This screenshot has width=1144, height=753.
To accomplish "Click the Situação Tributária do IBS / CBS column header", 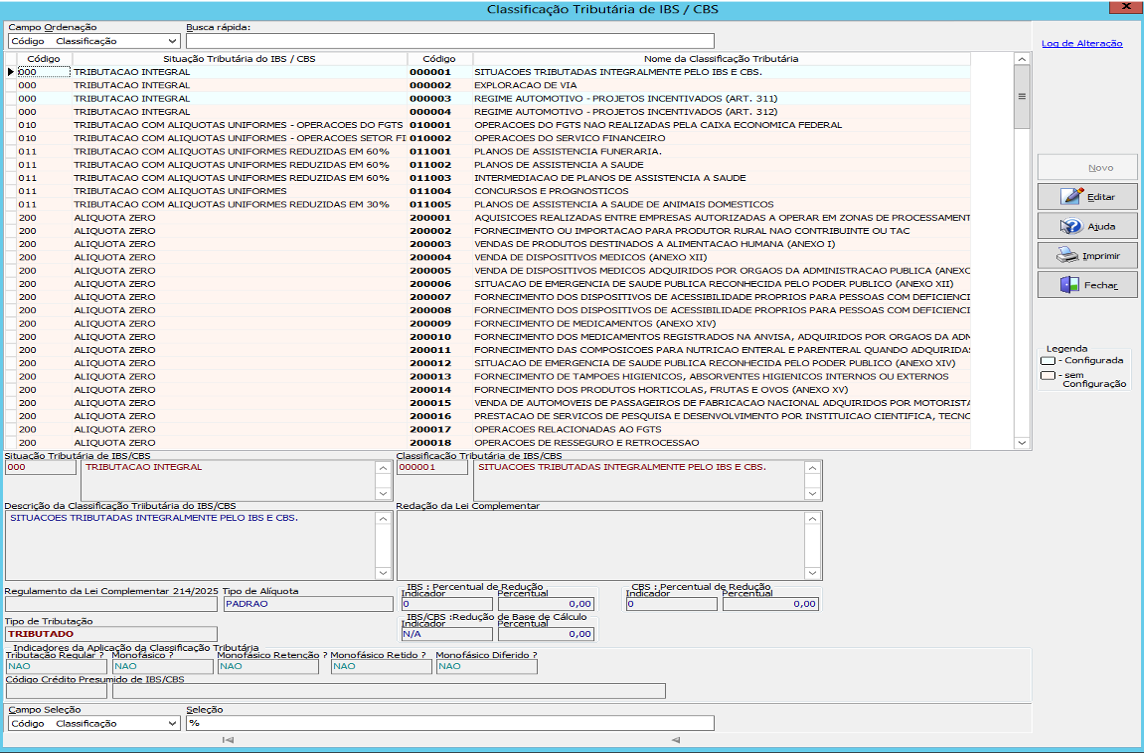I will 239,58.
